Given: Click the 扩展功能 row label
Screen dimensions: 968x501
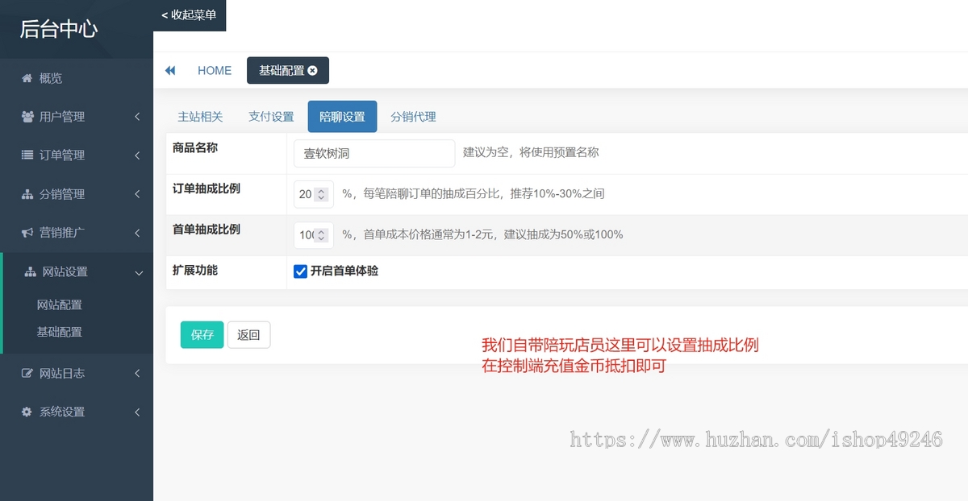Looking at the screenshot, I should pos(195,271).
